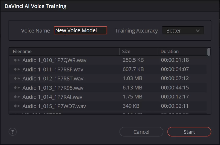The image size is (220, 145).
Task: Click the help question mark icon
Action: (13, 132)
